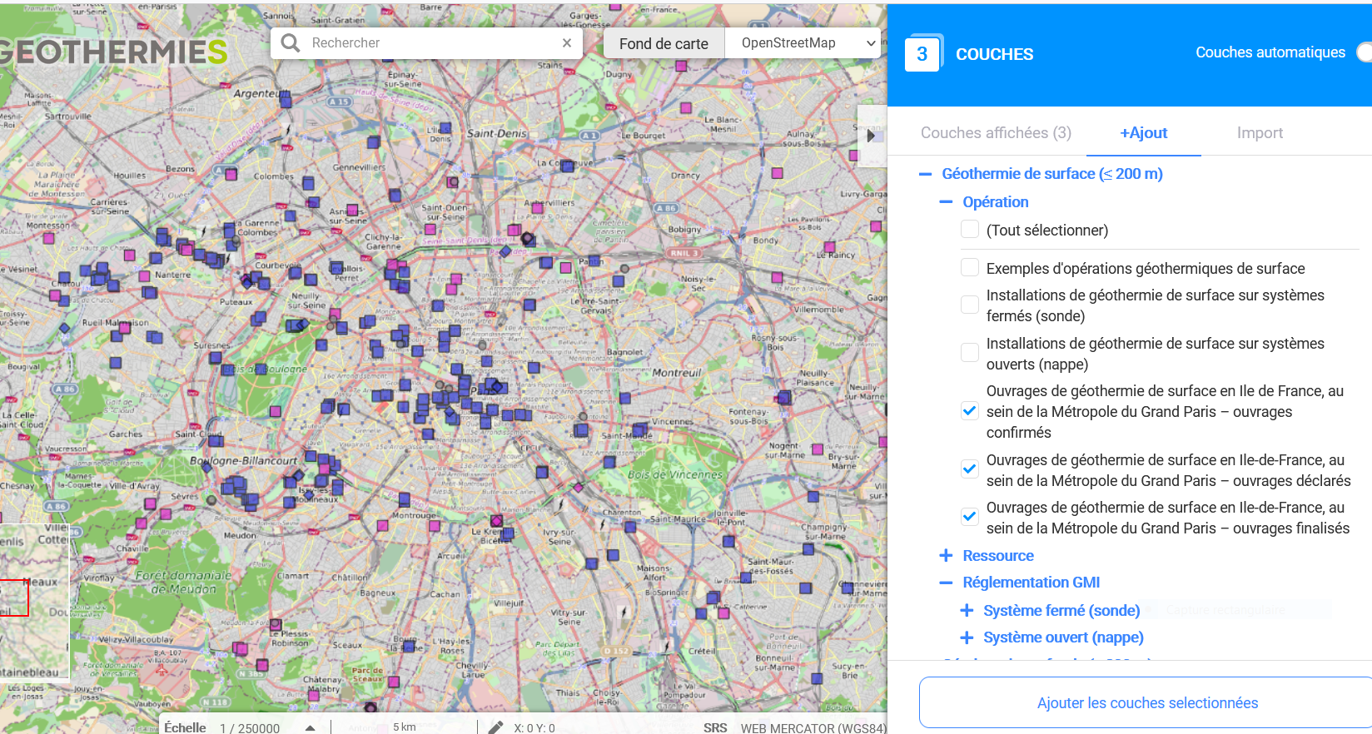1372x734 pixels.
Task: Open the Import tab
Action: click(x=1260, y=133)
